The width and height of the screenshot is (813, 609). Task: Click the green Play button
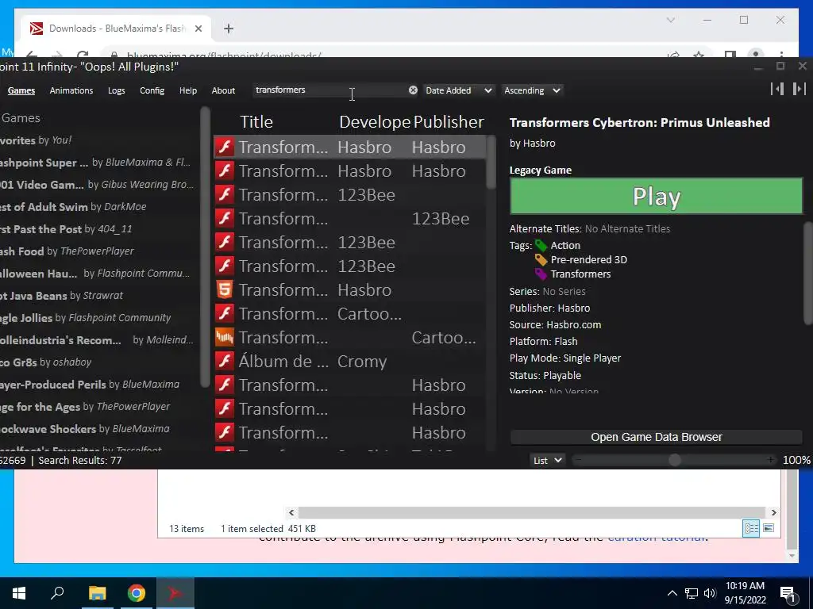pos(657,197)
